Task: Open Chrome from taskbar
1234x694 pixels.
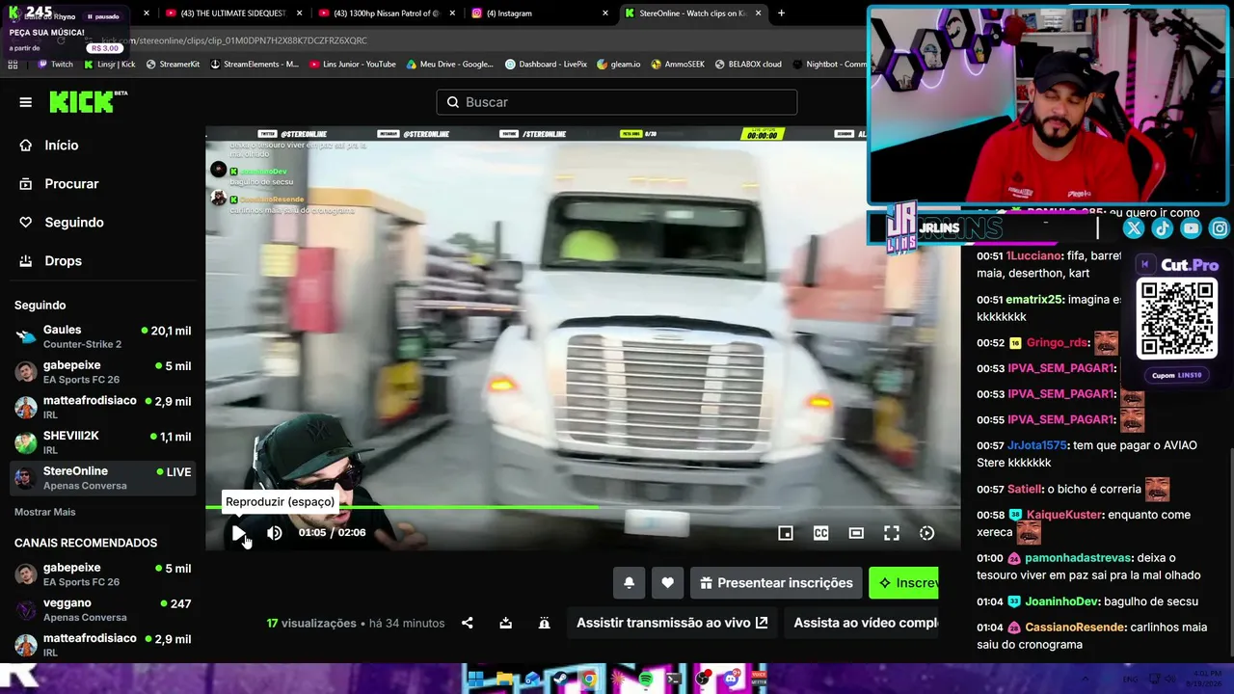Action: [x=589, y=679]
